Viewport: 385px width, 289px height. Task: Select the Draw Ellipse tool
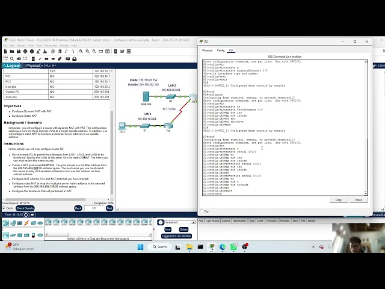[53, 59]
